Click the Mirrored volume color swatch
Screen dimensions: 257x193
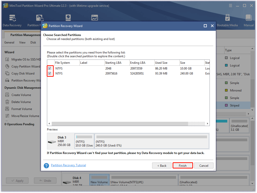226,90
